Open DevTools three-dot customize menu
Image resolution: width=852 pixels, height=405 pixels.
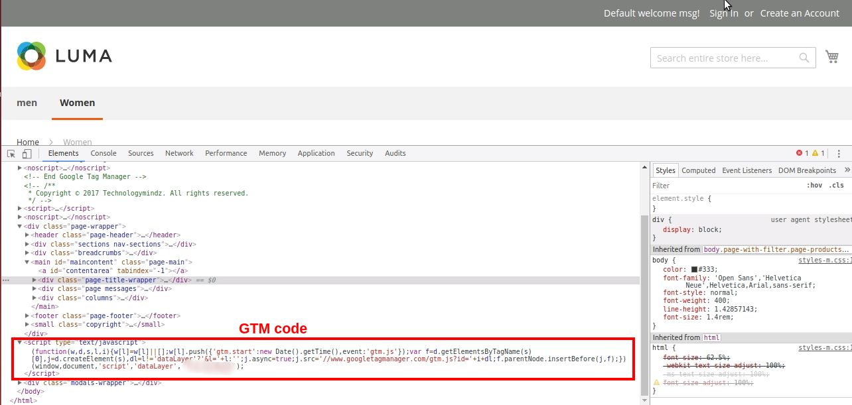[839, 153]
